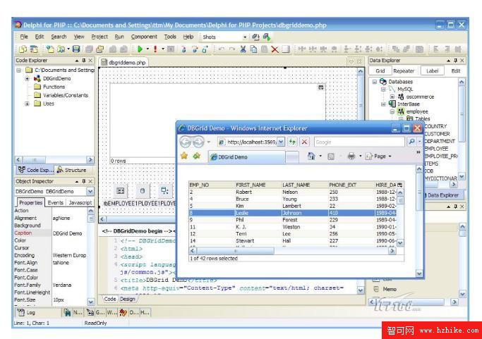
Task: Pin the Data Explorer panel
Action: pos(456,61)
